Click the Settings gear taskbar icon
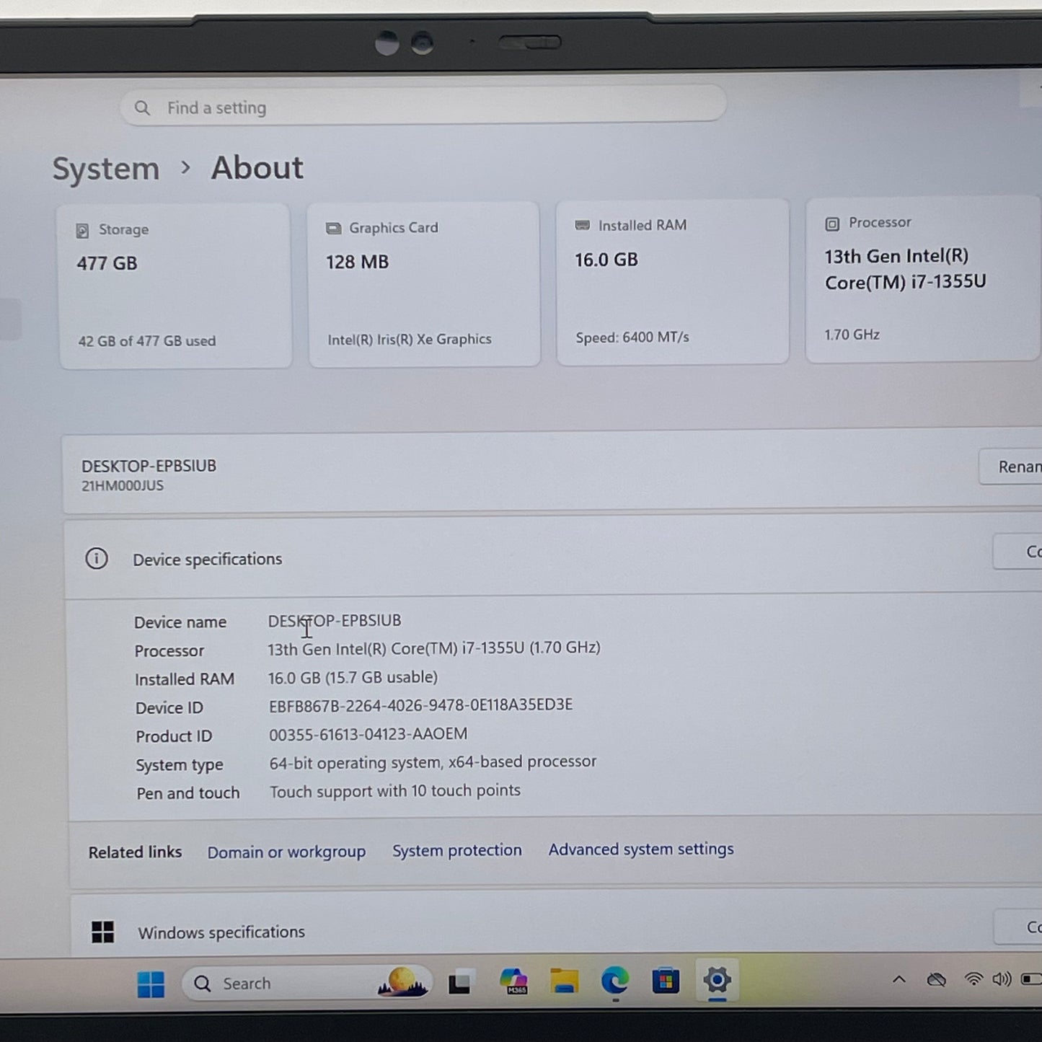1042x1042 pixels. click(717, 980)
